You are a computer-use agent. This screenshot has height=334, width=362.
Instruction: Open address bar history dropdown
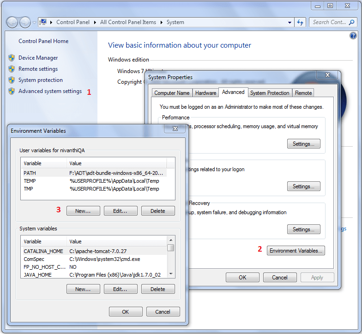pos(290,22)
